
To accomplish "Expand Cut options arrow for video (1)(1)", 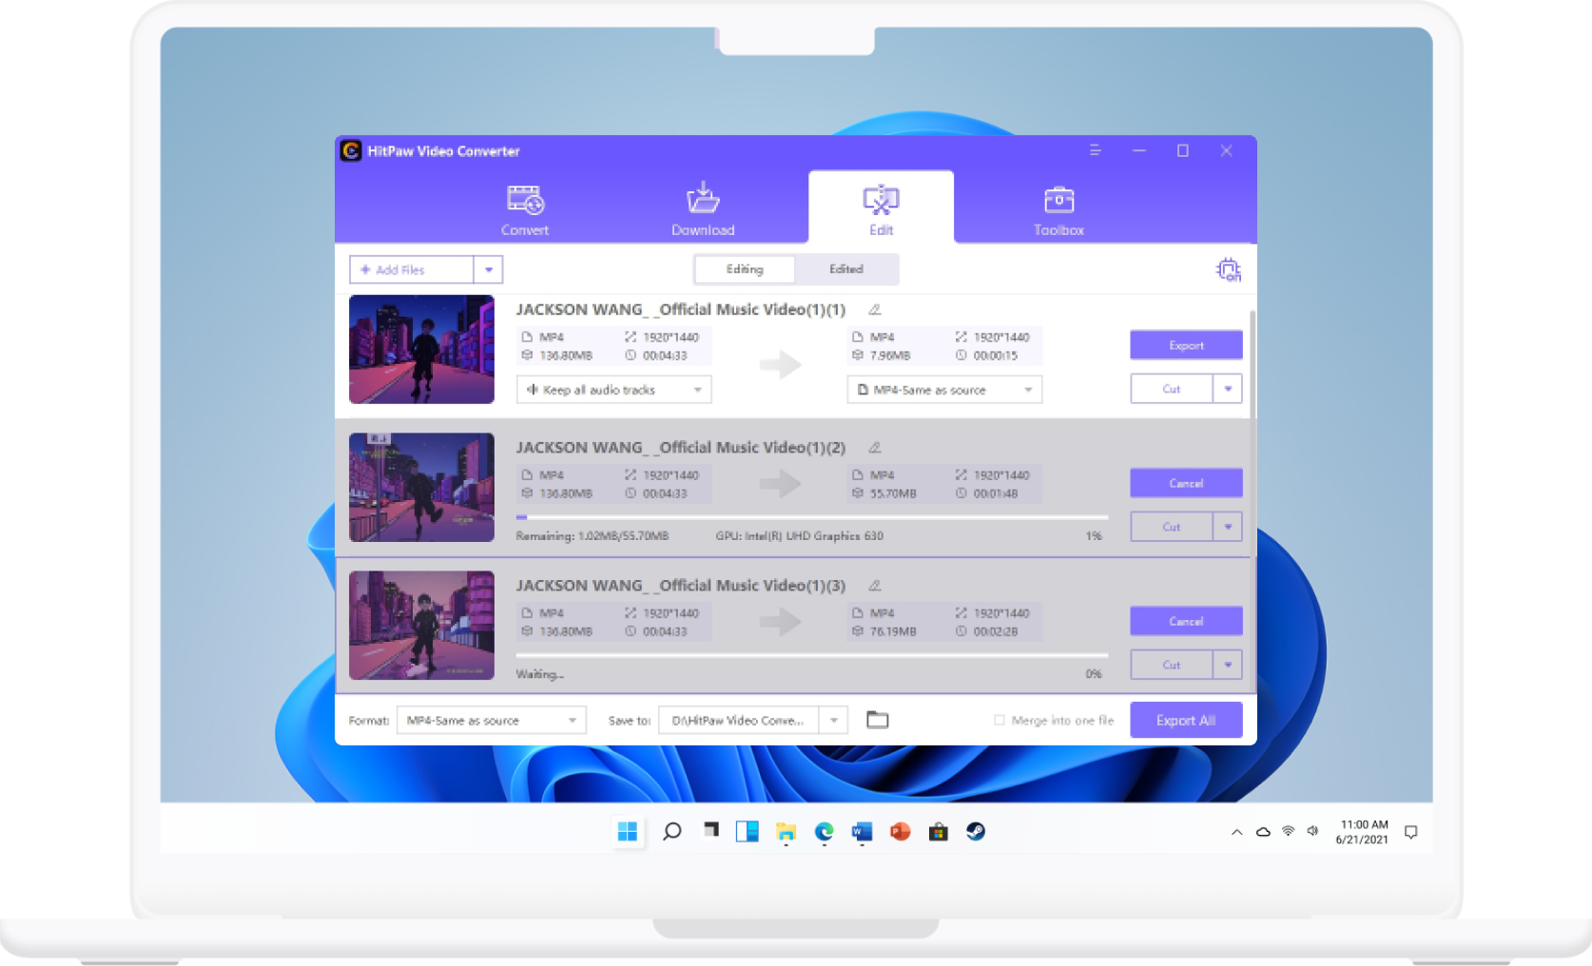I will pos(1228,389).
